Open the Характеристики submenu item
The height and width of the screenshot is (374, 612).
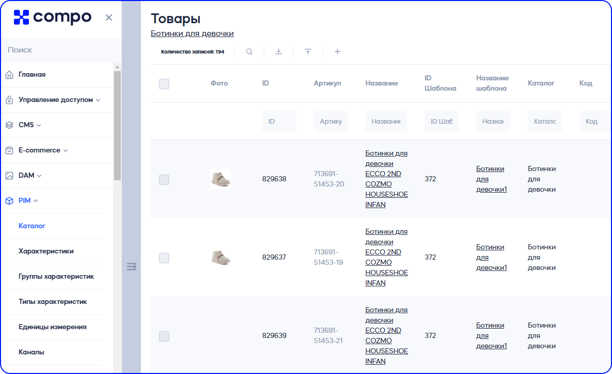(46, 251)
